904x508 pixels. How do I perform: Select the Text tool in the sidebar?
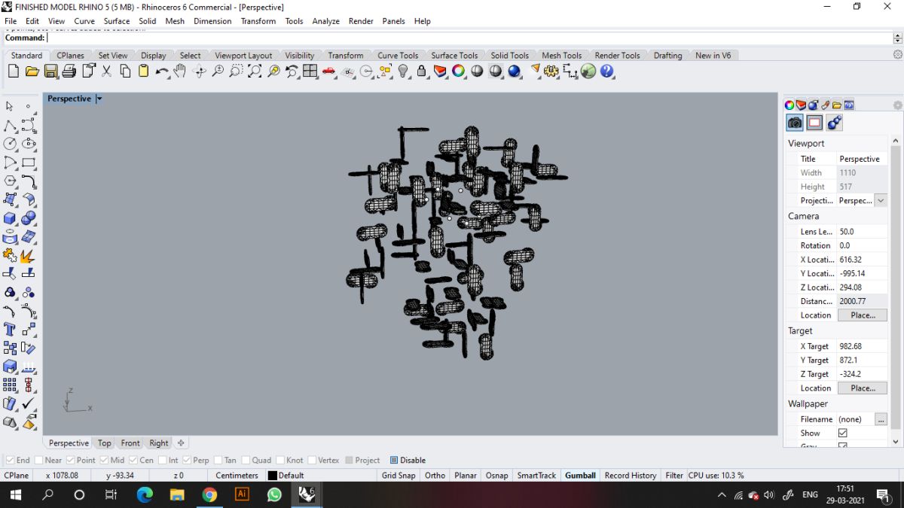point(10,330)
